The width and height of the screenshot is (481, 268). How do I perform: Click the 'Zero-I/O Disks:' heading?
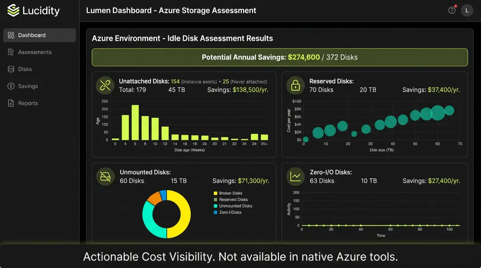330,172
